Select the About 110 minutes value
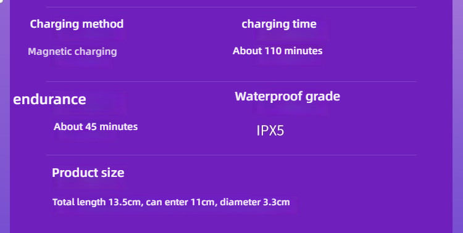463x233 pixels. (278, 51)
